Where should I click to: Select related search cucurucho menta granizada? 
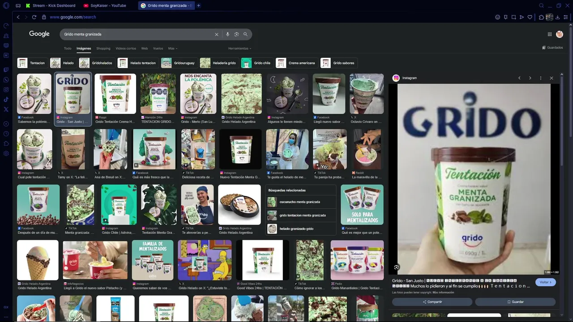300,202
